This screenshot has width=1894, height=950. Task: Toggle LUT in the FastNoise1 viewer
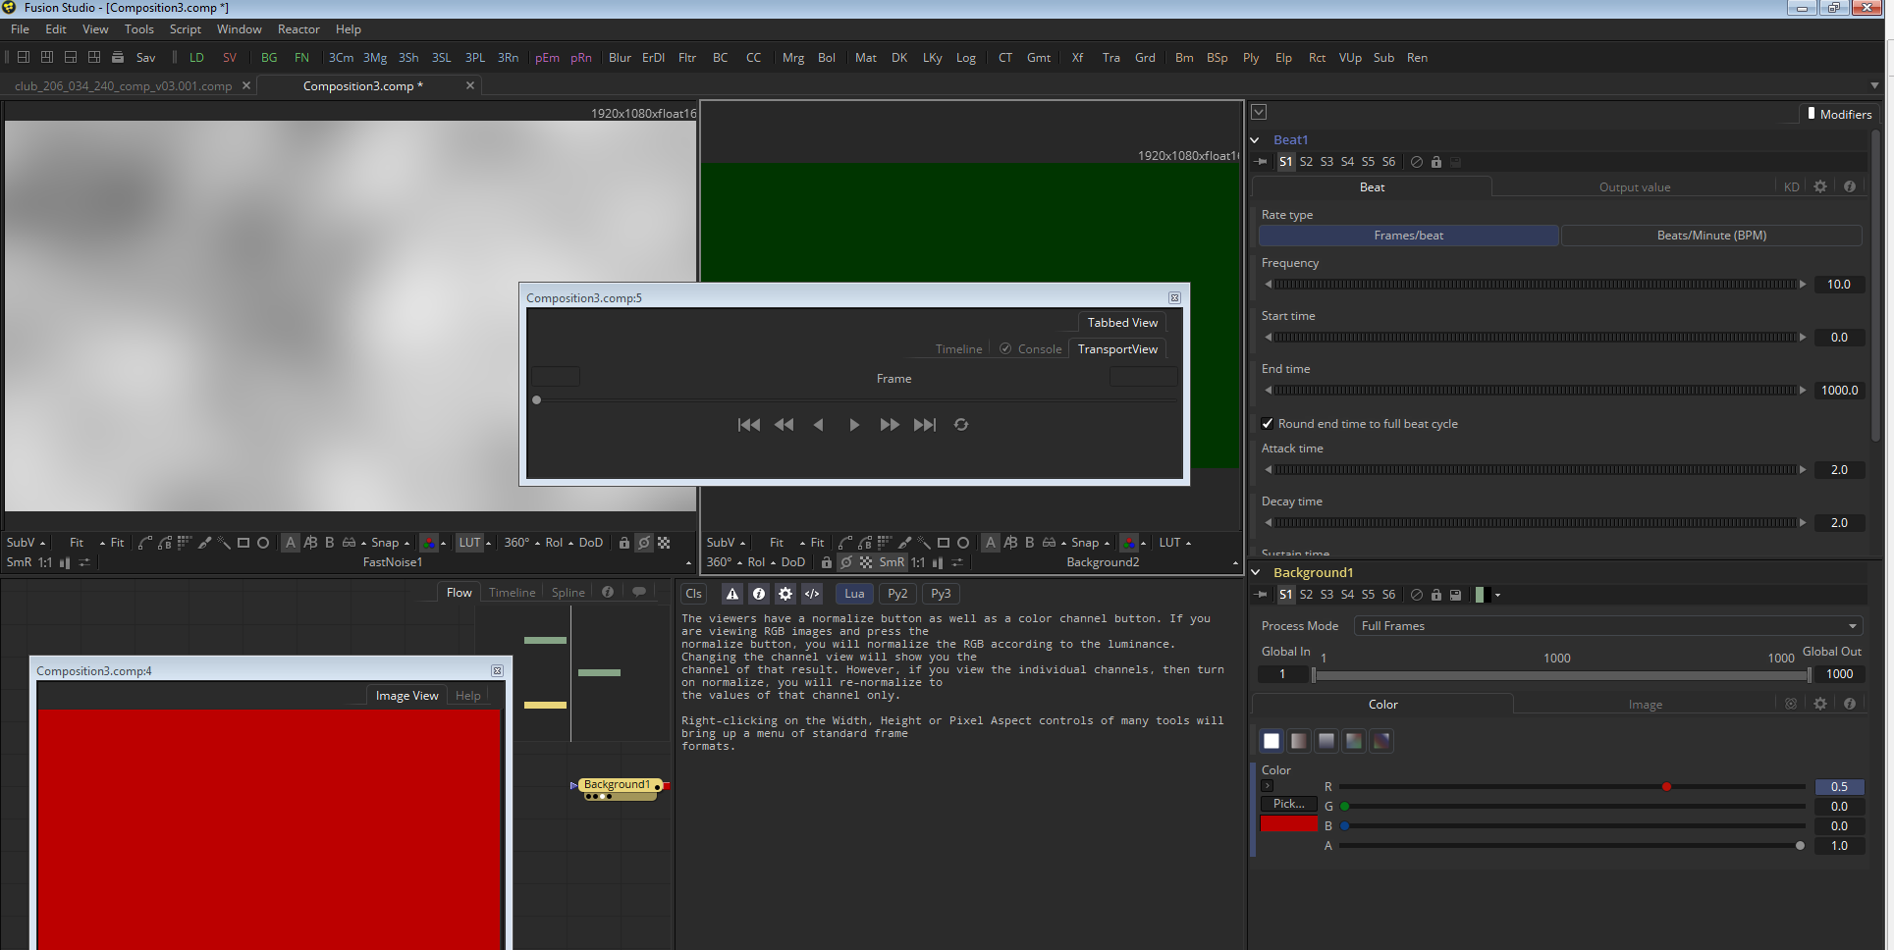click(470, 543)
